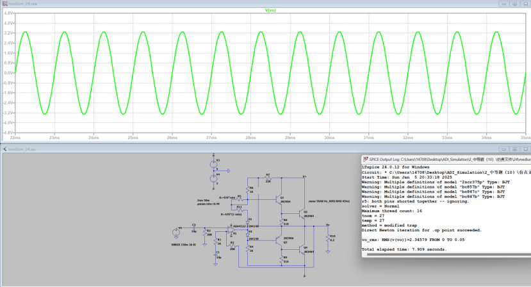
Task: Click the .param rate=0.49 directive
Action: coord(208,204)
